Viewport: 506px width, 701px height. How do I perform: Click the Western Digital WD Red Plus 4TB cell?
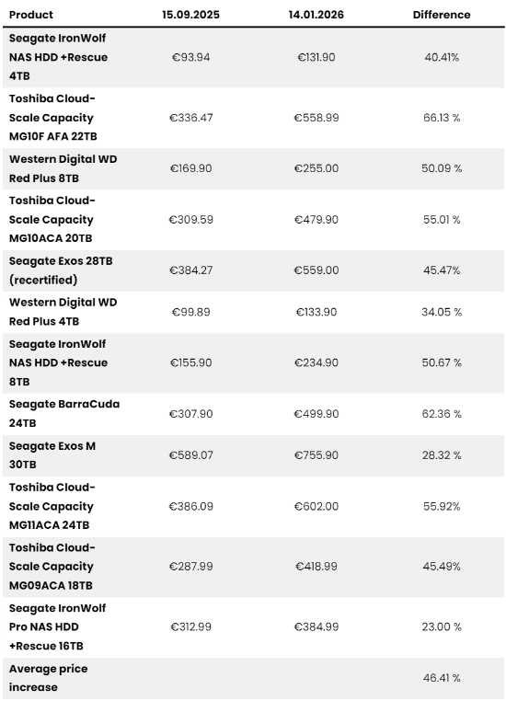tap(63, 312)
